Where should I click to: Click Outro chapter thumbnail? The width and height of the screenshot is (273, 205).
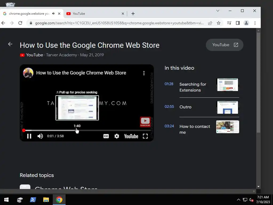pos(228,107)
